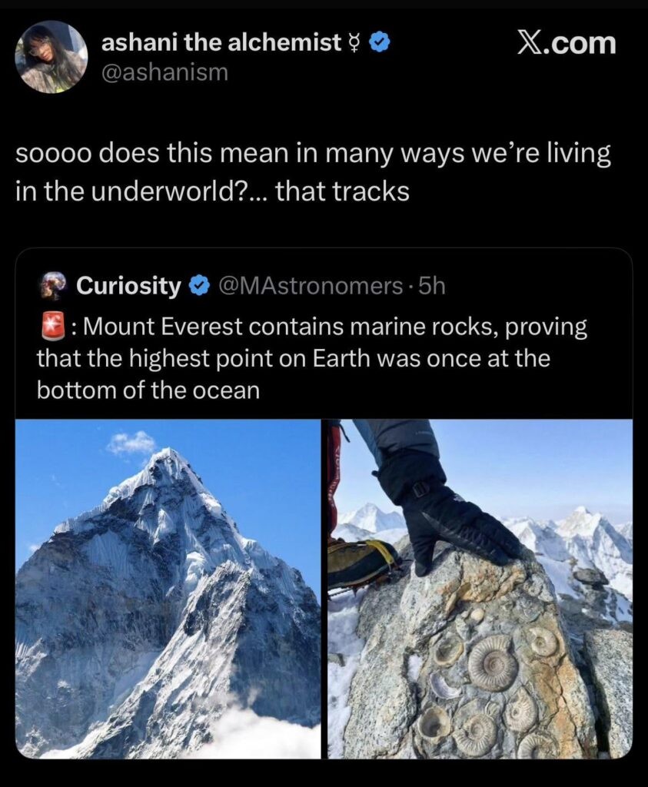Open the quoted post about Mount Everest text
The width and height of the screenshot is (648, 787).
click(x=311, y=359)
